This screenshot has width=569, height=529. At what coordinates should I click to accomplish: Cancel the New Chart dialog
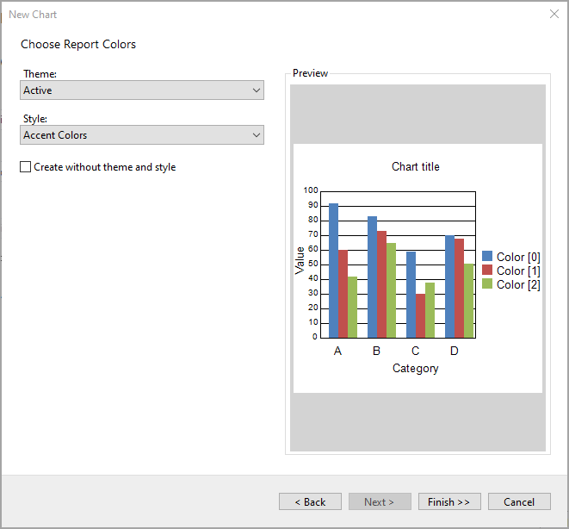pos(519,501)
